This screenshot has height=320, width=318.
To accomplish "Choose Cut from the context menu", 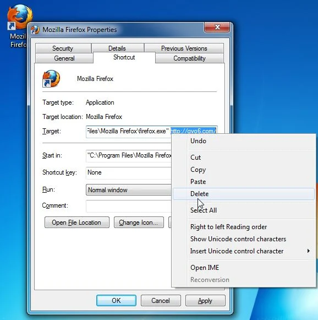I will pos(244,158).
